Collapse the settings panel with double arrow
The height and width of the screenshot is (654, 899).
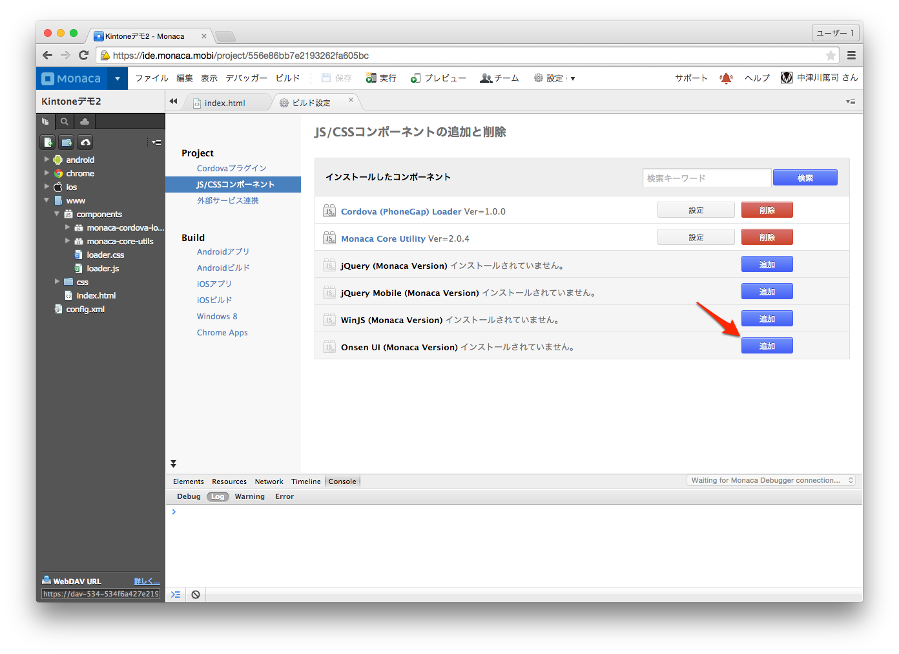coord(173,464)
